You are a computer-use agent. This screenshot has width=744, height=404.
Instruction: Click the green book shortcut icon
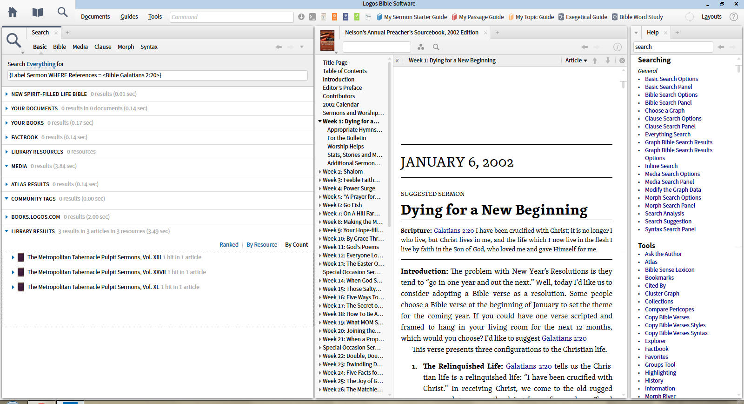click(x=357, y=17)
